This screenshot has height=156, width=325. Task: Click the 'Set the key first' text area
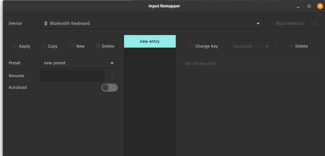(x=200, y=64)
